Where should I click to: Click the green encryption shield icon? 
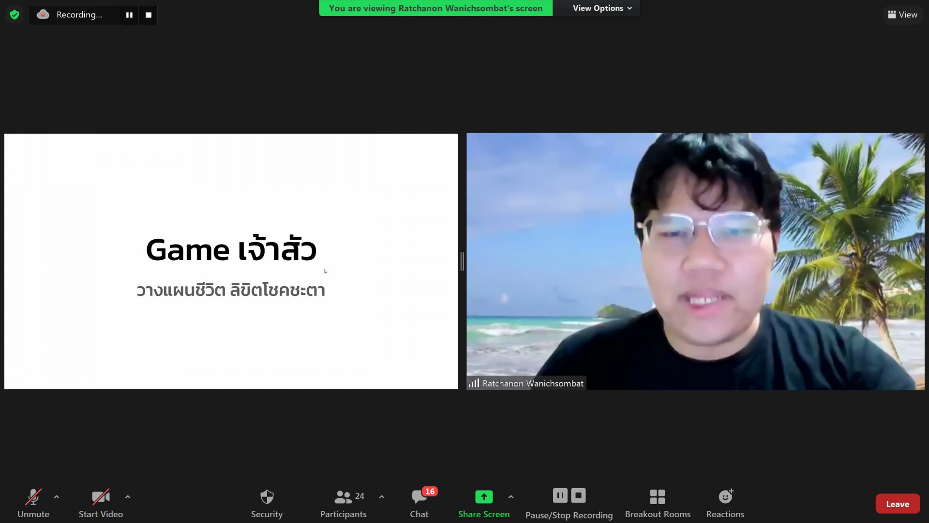(x=15, y=15)
